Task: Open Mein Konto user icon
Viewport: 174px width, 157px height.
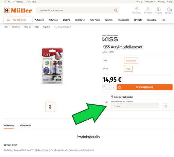Action: click(x=148, y=9)
